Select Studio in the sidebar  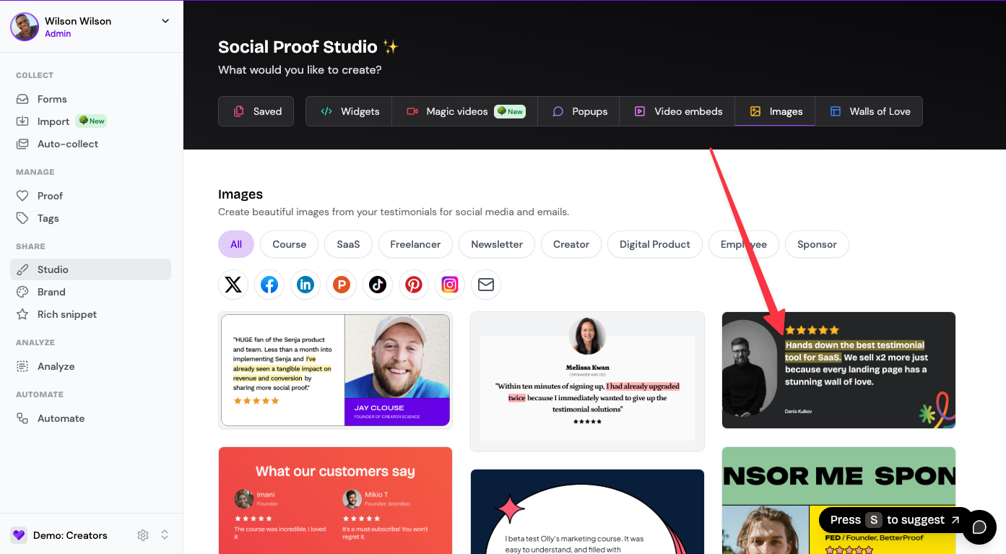[x=91, y=269]
